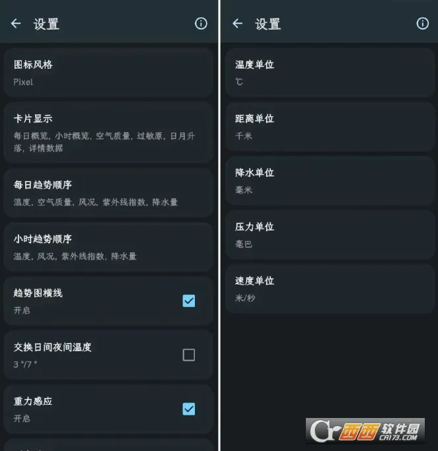The image size is (438, 451).
Task: Open the 降水单位 毫米 selector
Action: coord(330,181)
